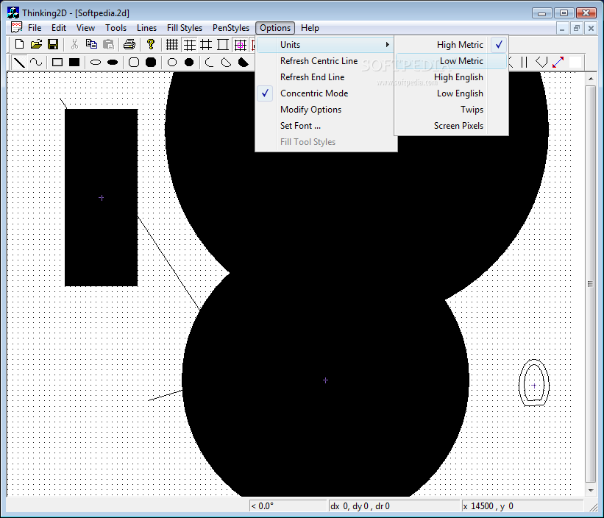Open Set Font ... dialog
604x518 pixels.
click(326, 126)
